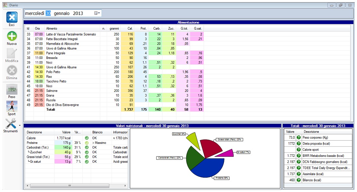
Task: Click yellow status indicator for Proteine row
Action: point(87,143)
